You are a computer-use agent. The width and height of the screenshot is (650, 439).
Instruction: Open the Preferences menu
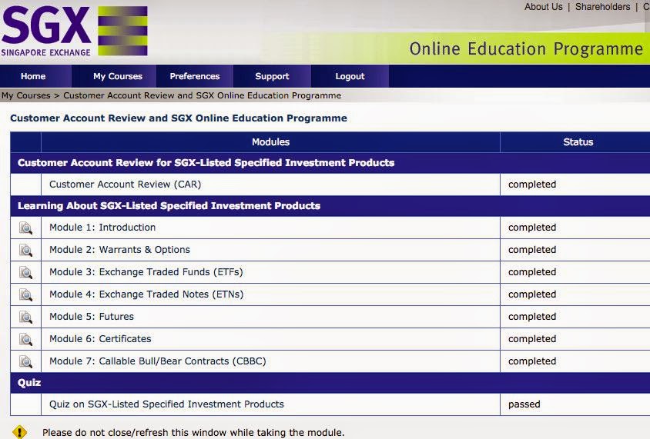194,76
